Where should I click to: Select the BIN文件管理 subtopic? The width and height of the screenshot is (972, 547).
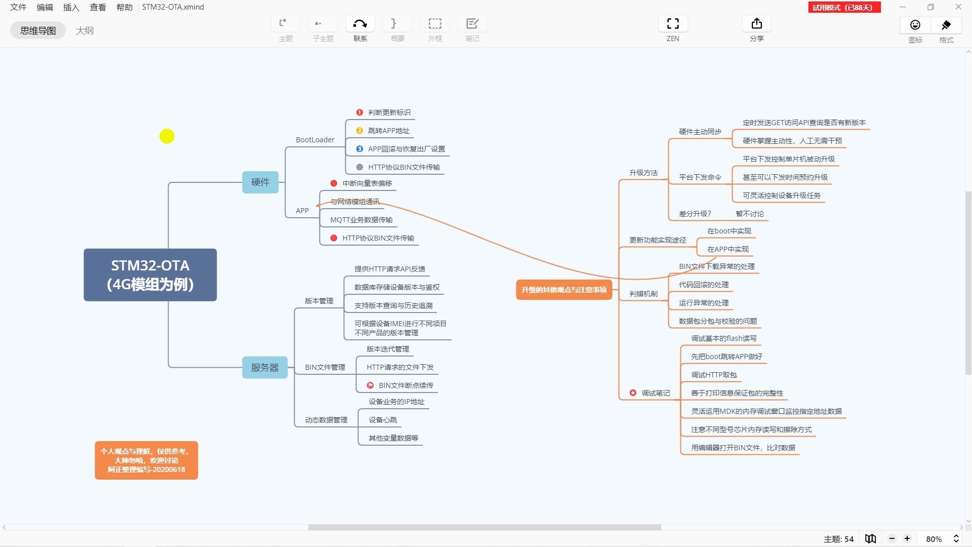pos(325,367)
